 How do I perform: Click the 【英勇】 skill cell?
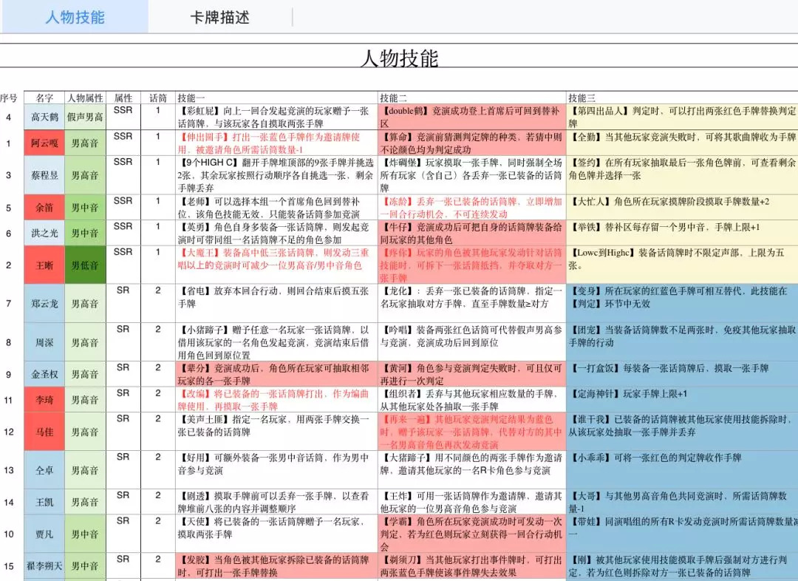[x=276, y=234]
